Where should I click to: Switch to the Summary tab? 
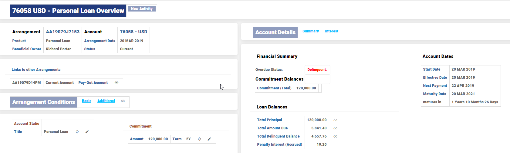pos(310,31)
